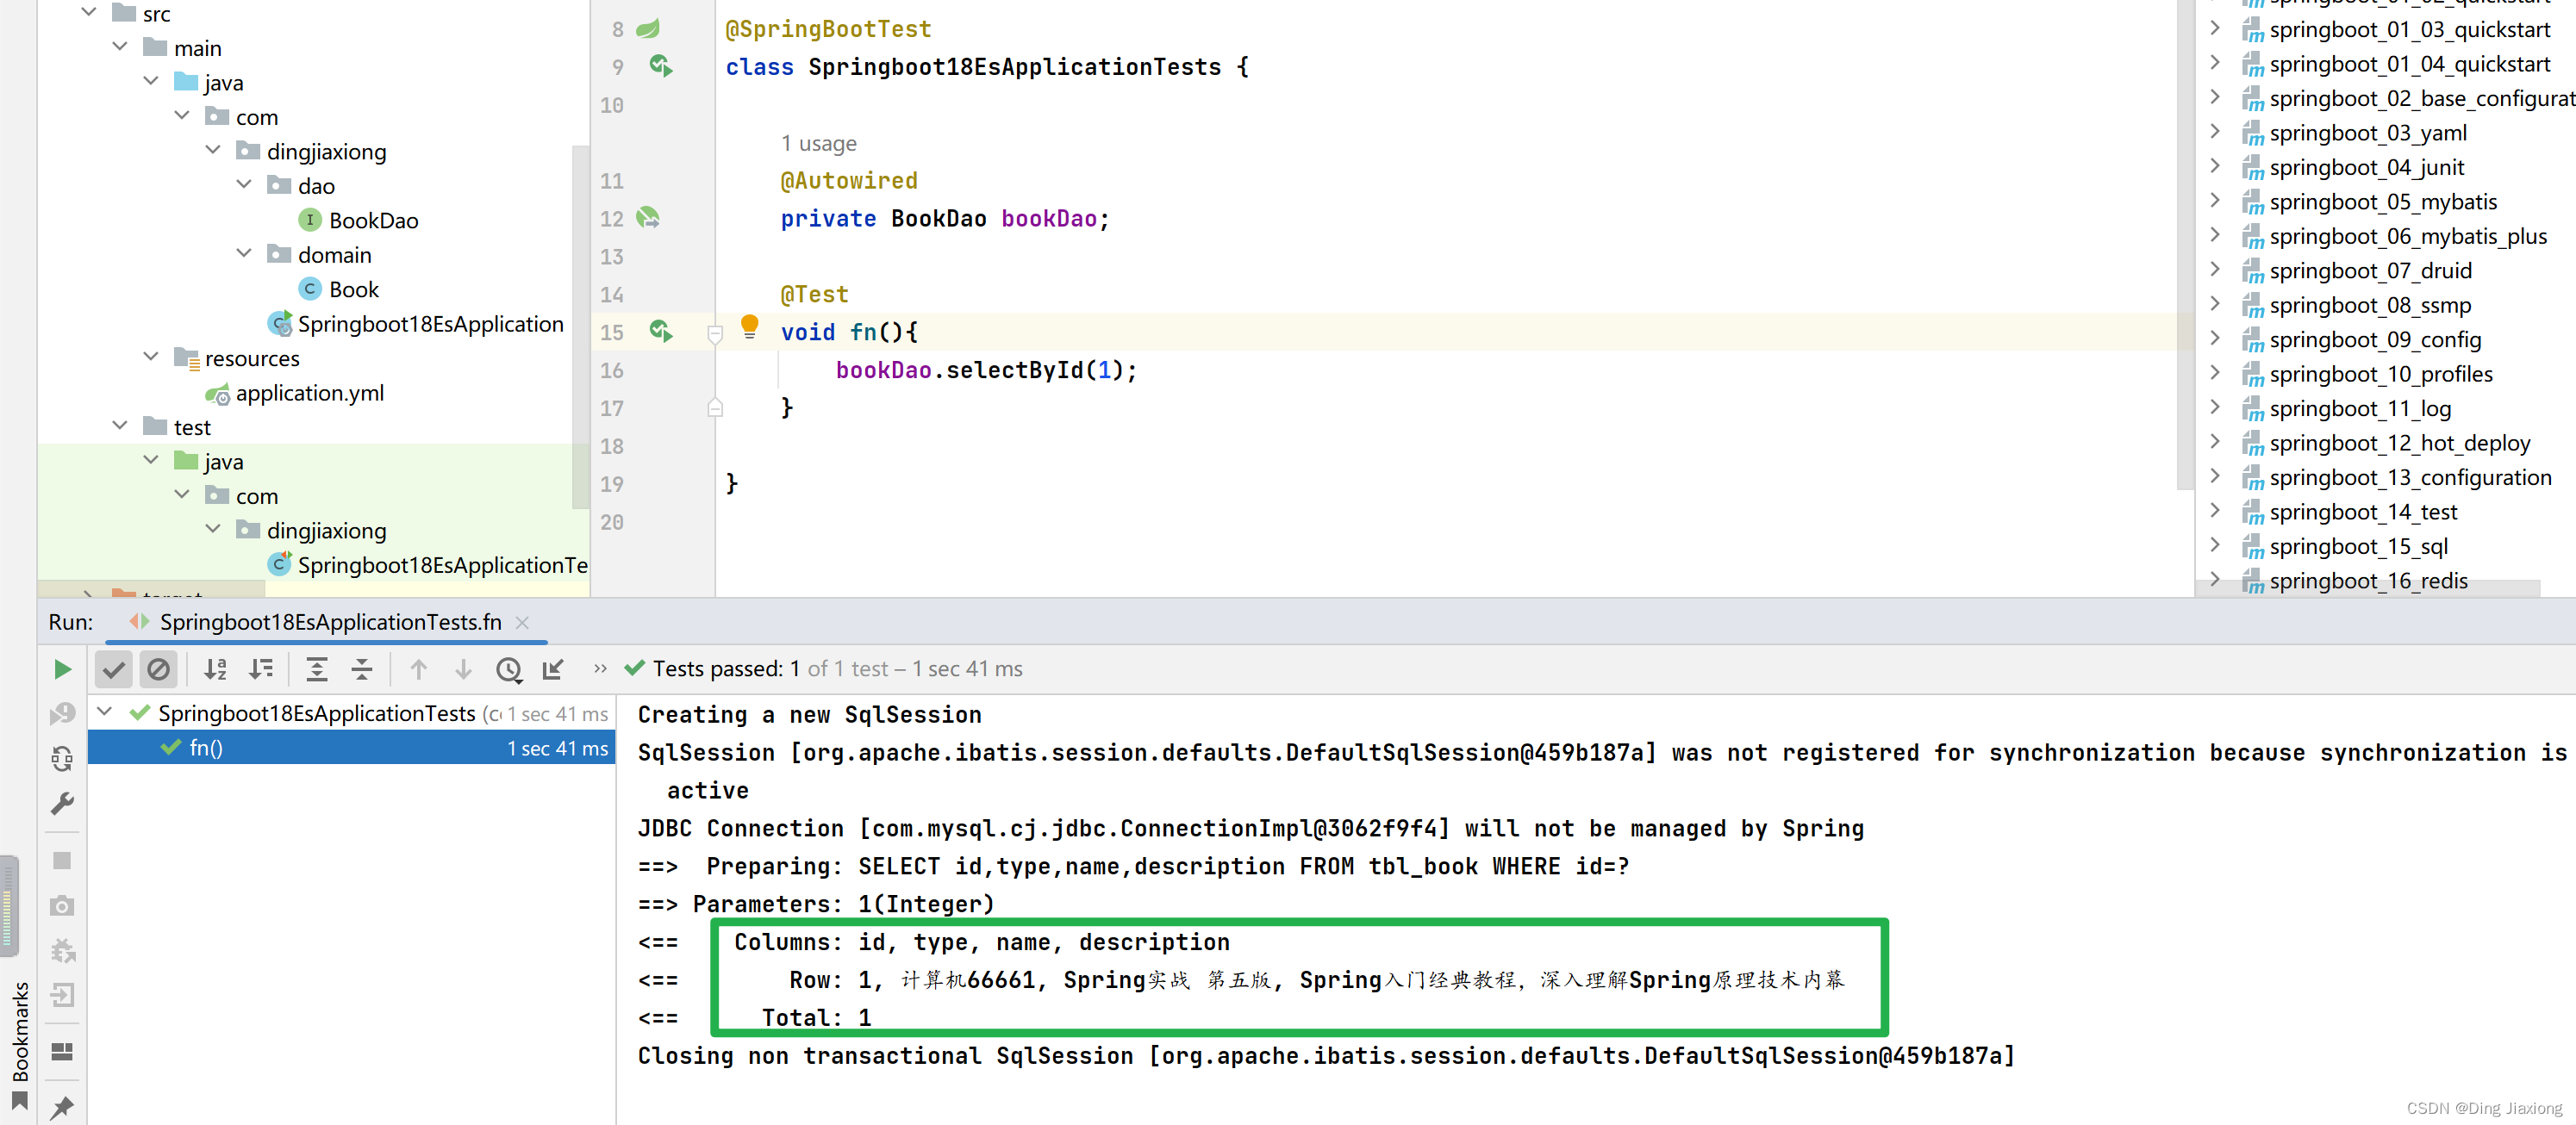Click the fold end marker on line 17
Image resolution: width=2576 pixels, height=1125 pixels.
tap(715, 407)
